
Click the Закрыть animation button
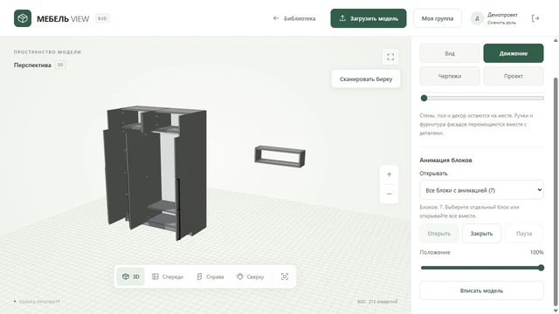(481, 234)
